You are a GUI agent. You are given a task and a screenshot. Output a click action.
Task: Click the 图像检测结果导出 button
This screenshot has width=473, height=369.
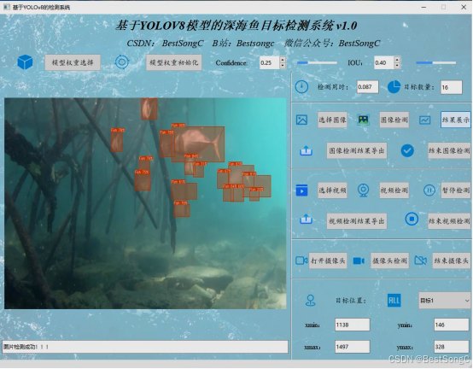357,150
